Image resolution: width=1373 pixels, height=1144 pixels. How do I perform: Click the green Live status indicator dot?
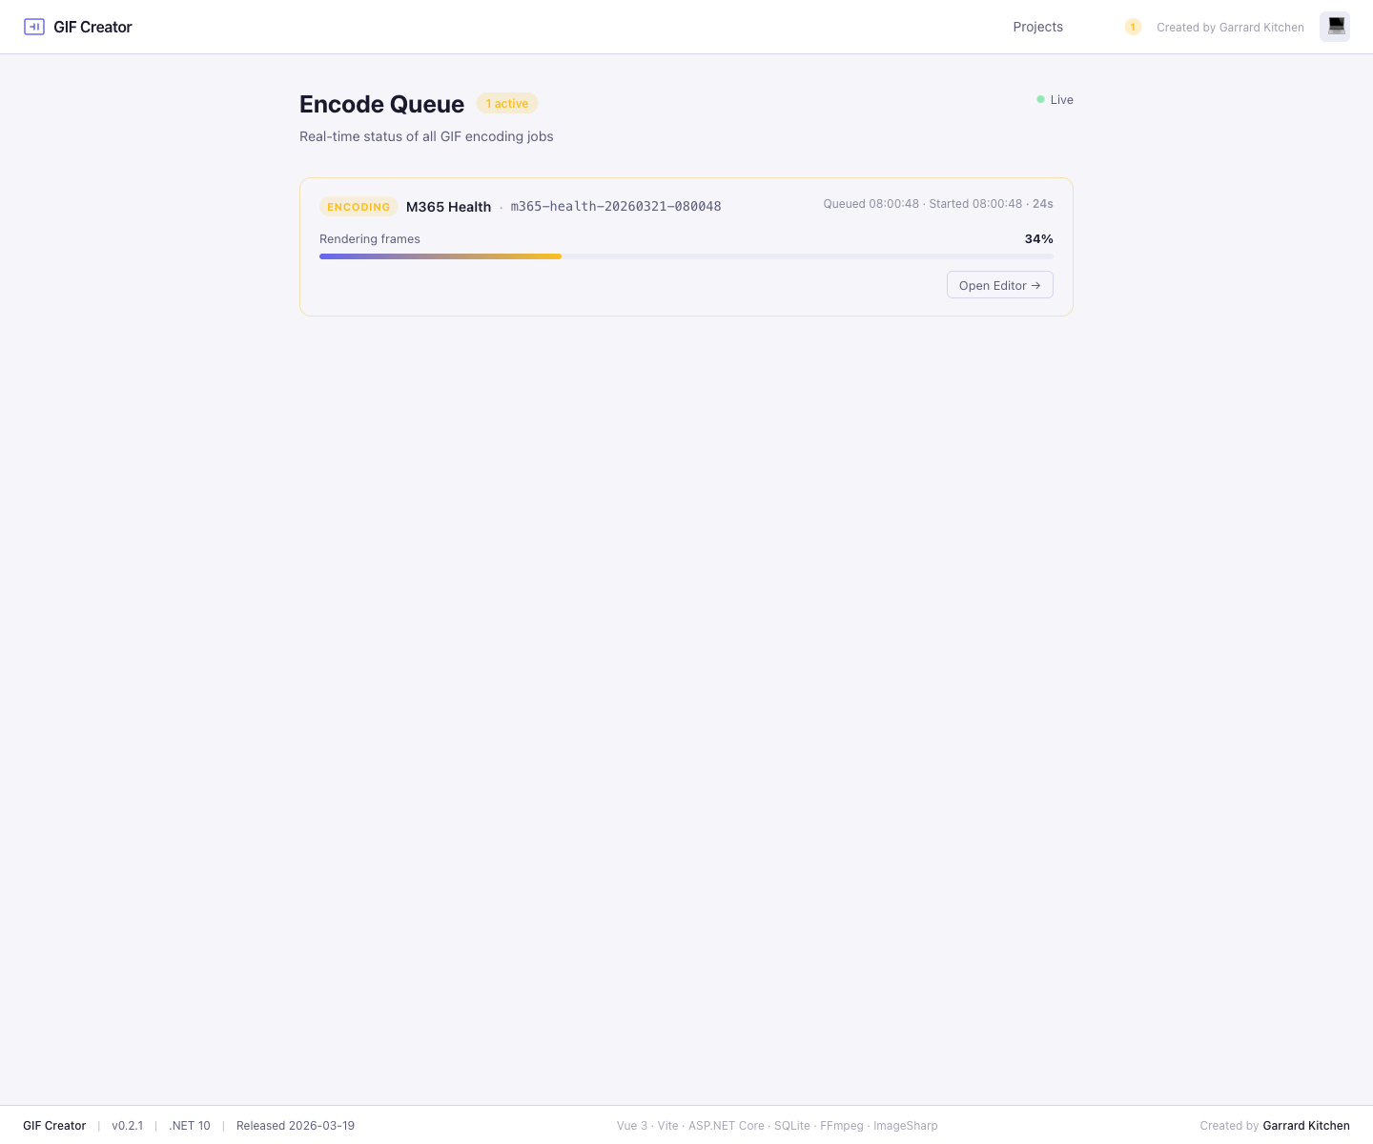click(x=1039, y=99)
